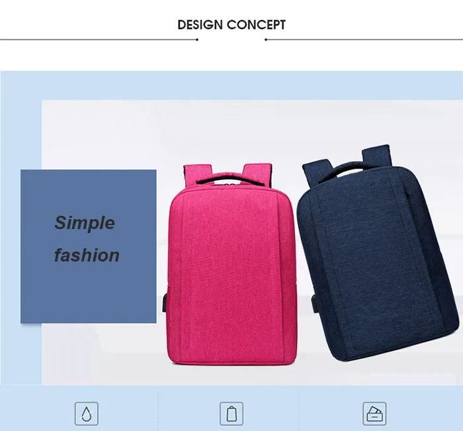Click the dot starting the right header line
The image size is (463, 431).
[x=266, y=39]
